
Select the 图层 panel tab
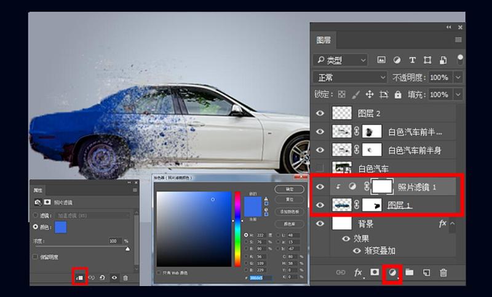point(323,40)
